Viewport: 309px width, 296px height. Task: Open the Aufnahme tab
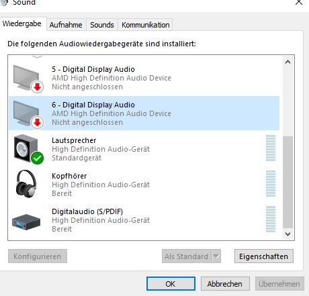pyautogui.click(x=66, y=25)
